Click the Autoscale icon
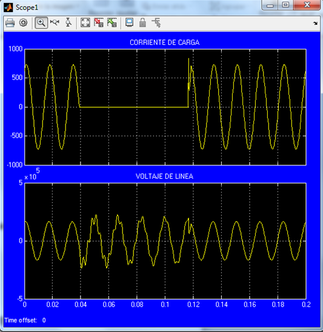 pyautogui.click(x=85, y=22)
